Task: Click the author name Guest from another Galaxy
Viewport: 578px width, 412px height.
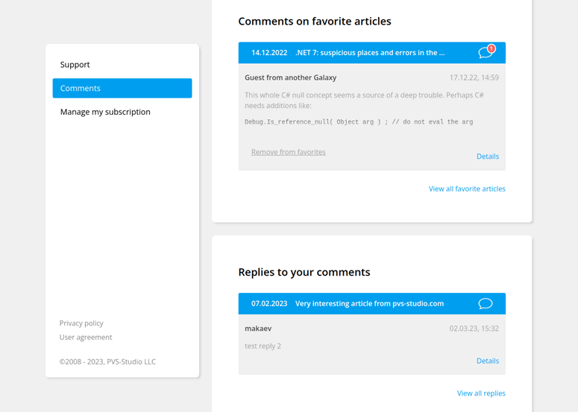Action: (290, 77)
